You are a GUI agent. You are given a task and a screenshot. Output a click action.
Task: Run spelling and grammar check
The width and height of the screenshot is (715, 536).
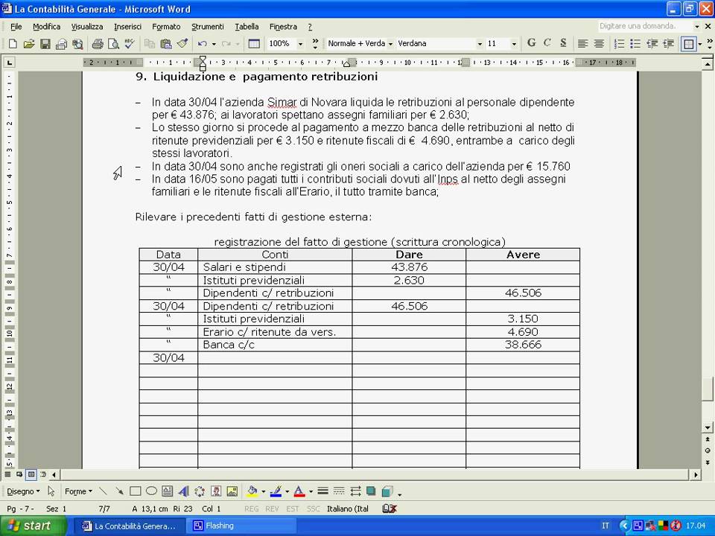pos(130,44)
